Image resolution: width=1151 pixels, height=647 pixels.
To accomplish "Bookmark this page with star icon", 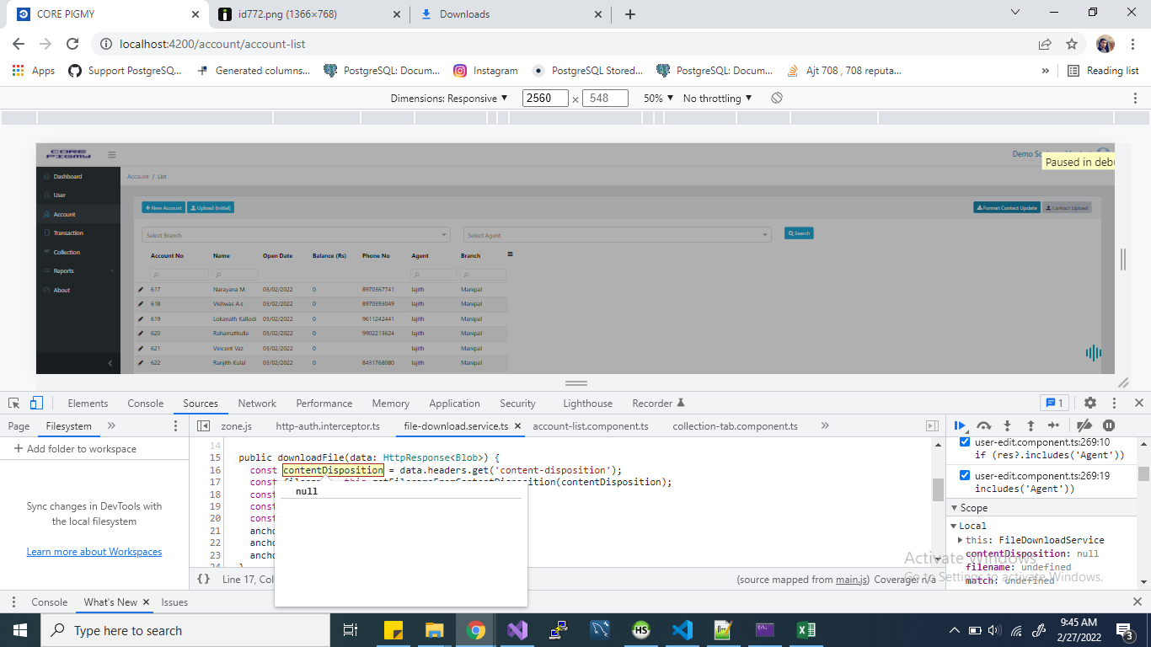I will 1071,44.
